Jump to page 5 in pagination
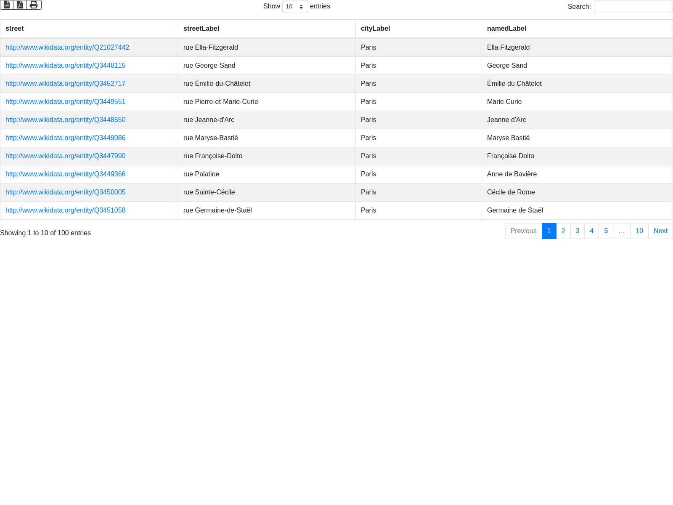 (606, 231)
